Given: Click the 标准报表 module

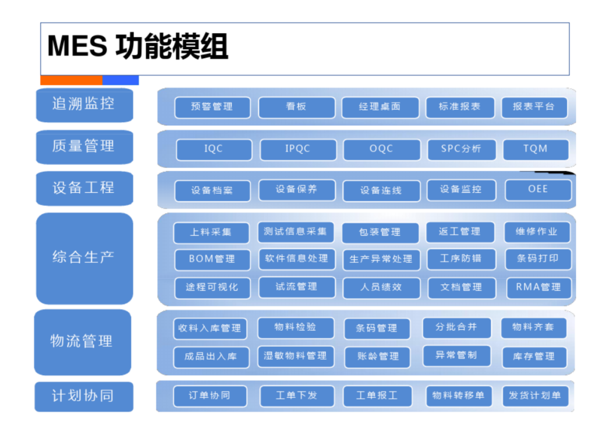Looking at the screenshot, I should [460, 107].
